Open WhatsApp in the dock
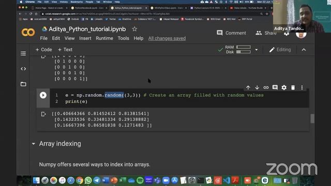331x186 pixels. pos(88,180)
